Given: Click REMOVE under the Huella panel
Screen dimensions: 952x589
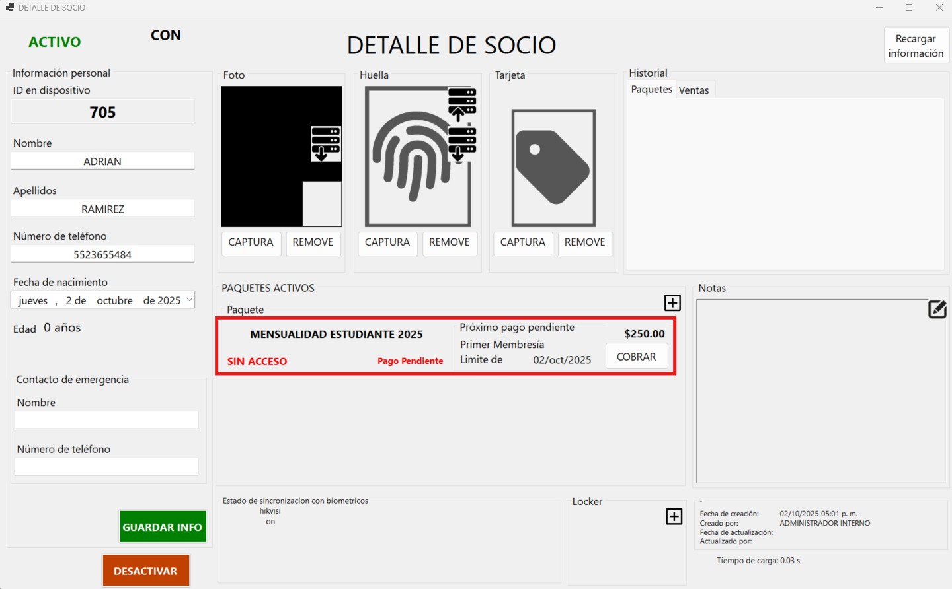Looking at the screenshot, I should (x=449, y=242).
